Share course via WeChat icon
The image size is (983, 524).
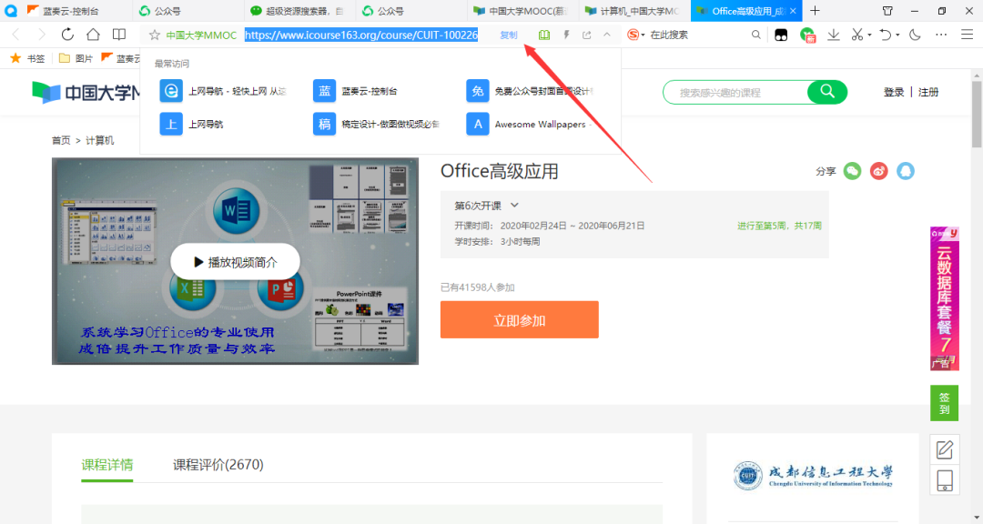(852, 170)
